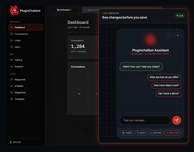Click the Training book icon
The height and width of the screenshot is (152, 194).
pos(12,60)
